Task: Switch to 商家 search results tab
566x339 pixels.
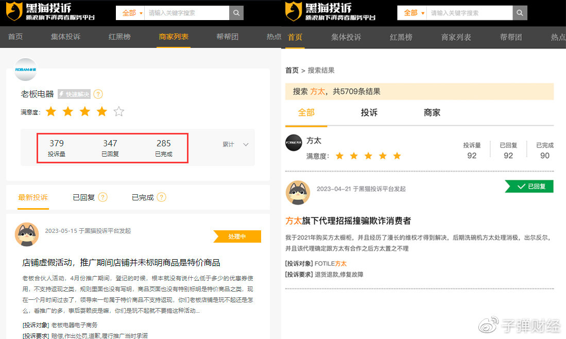Action: click(432, 113)
